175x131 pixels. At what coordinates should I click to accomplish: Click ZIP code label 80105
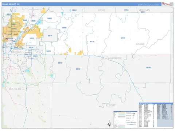(148, 67)
